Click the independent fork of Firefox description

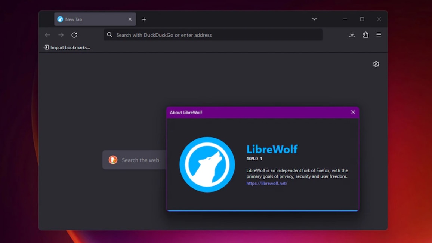point(297,173)
